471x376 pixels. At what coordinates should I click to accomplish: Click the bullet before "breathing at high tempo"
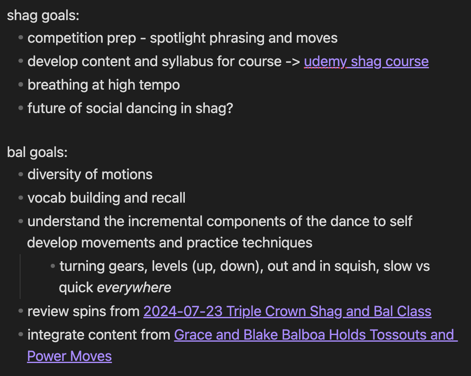[21, 85]
